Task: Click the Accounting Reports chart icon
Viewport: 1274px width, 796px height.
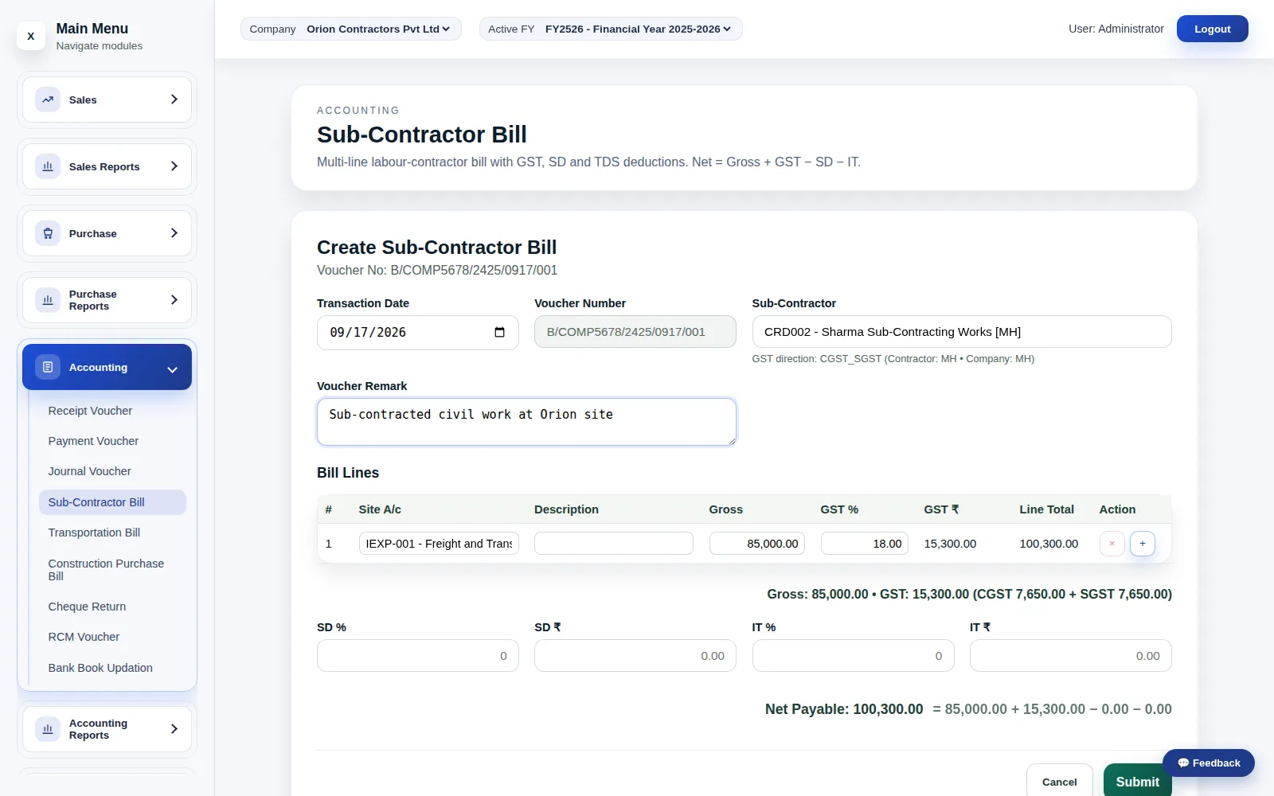Action: click(48, 729)
